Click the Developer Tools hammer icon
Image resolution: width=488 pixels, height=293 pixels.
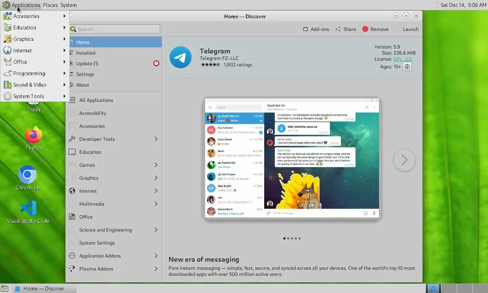pos(72,139)
